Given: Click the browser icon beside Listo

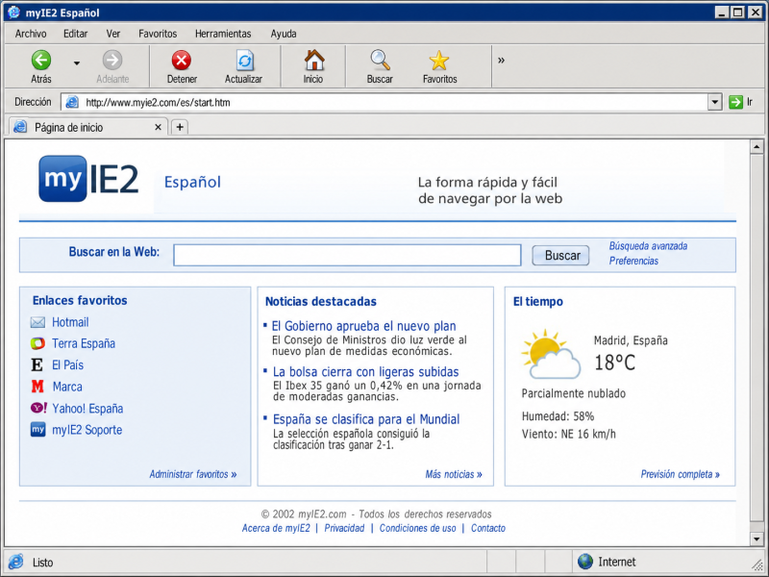Looking at the screenshot, I should point(16,562).
